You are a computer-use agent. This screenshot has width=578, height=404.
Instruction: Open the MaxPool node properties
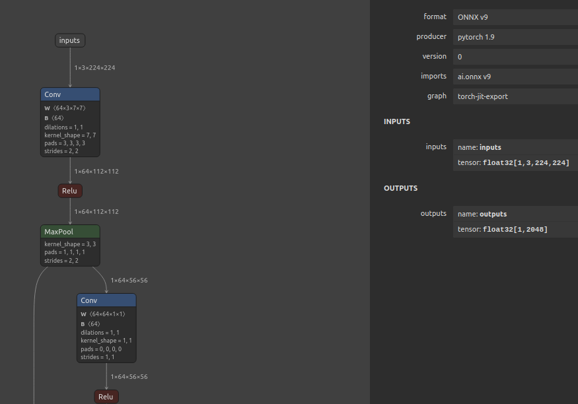click(x=70, y=232)
